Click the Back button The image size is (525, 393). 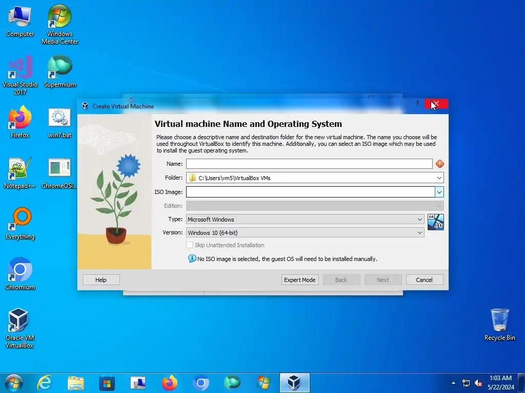(x=341, y=280)
